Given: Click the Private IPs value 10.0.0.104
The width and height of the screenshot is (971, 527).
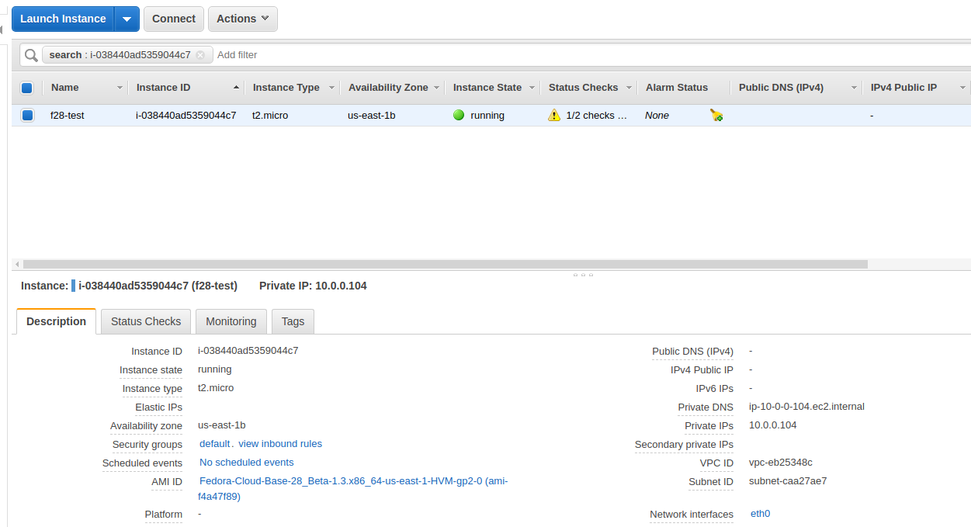Looking at the screenshot, I should click(773, 425).
